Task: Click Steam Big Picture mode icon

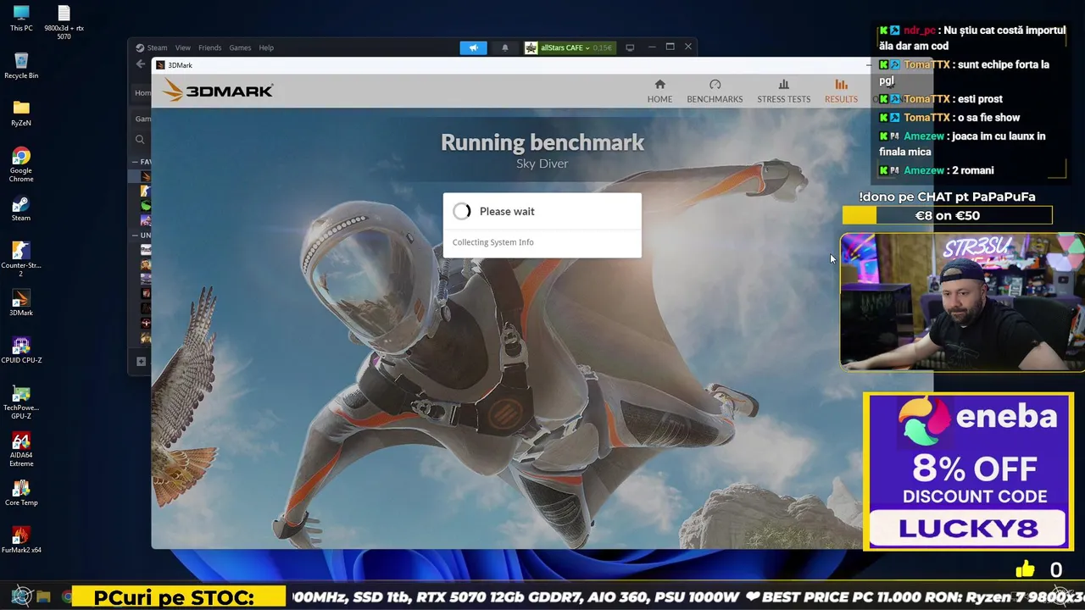Action: (x=630, y=47)
